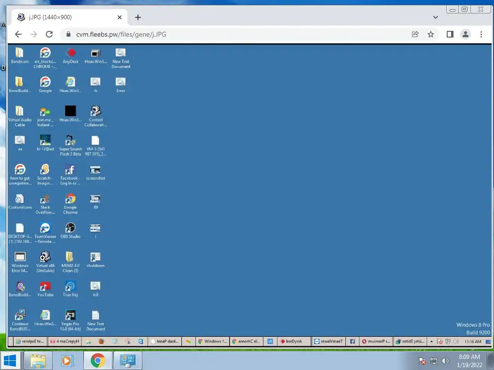Click the 4 maCrepyH taskbar item in image

click(65, 342)
